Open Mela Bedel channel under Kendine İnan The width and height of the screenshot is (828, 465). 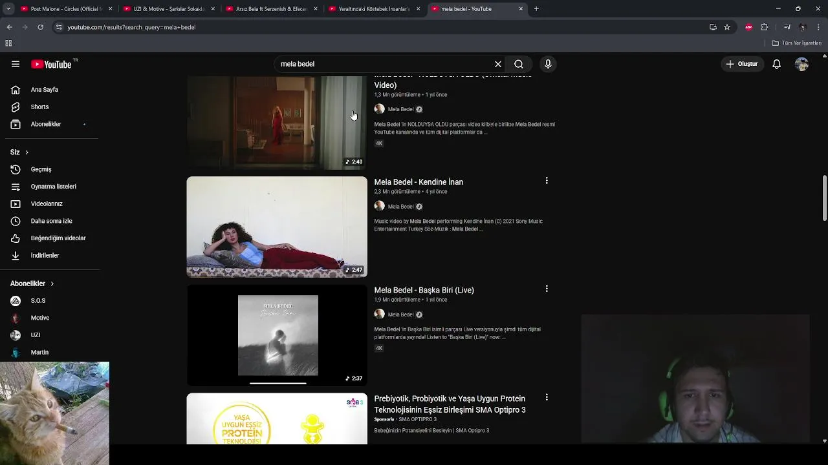click(400, 207)
